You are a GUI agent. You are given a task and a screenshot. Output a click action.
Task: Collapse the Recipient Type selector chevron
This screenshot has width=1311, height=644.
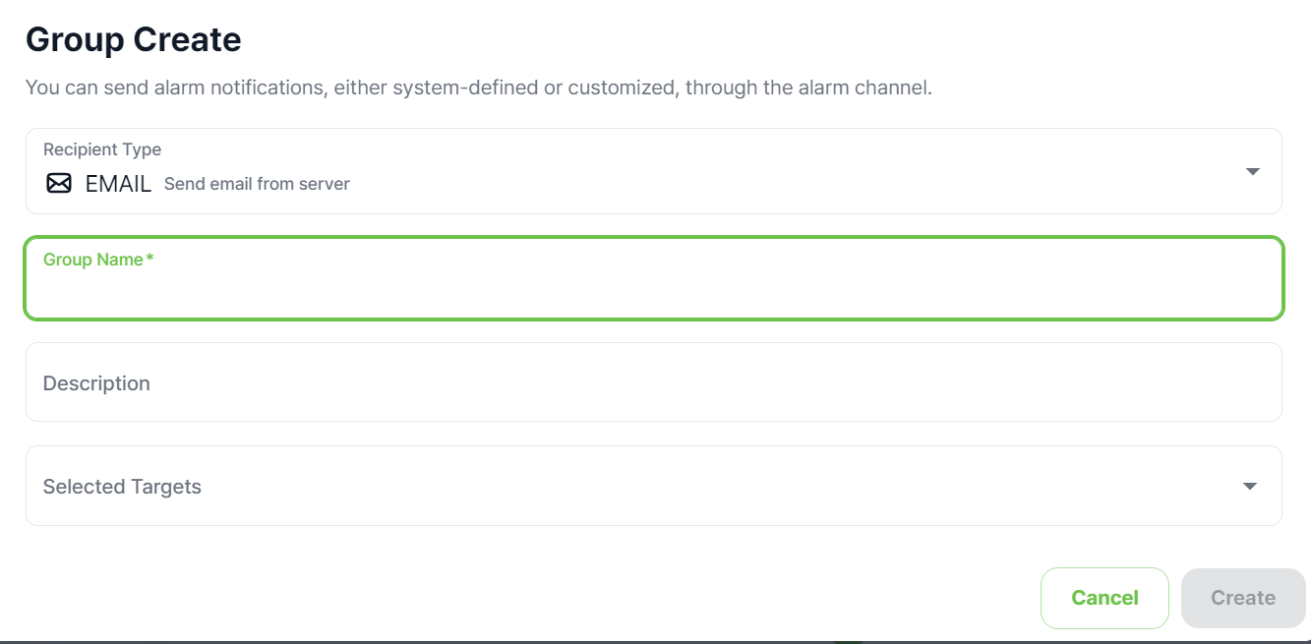(x=1252, y=171)
